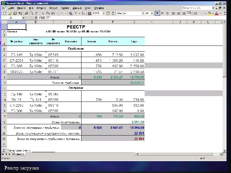Screen dimensions: 231x173
Task: Click the Paste clipboard icon
Action: (x=53, y=13)
